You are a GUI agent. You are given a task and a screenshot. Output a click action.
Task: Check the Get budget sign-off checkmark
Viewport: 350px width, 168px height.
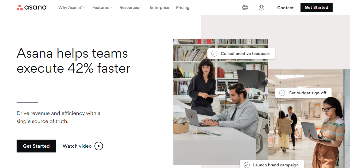282,93
